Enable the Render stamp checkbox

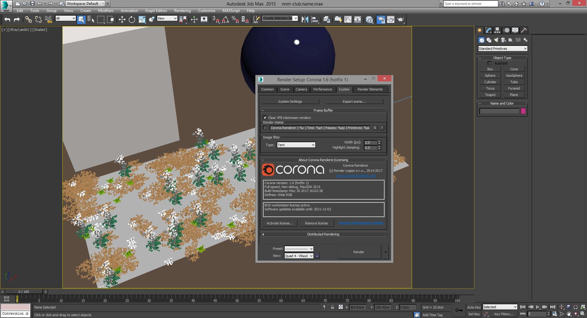coord(265,128)
